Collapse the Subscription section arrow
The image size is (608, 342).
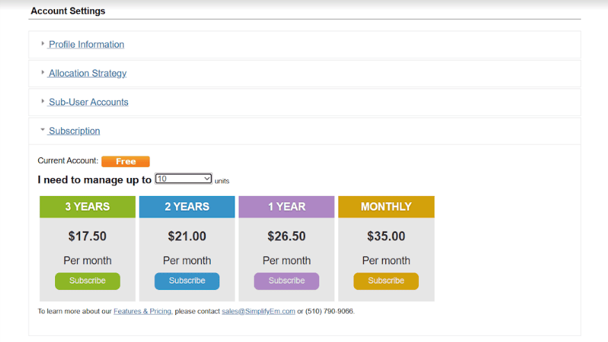[42, 130]
